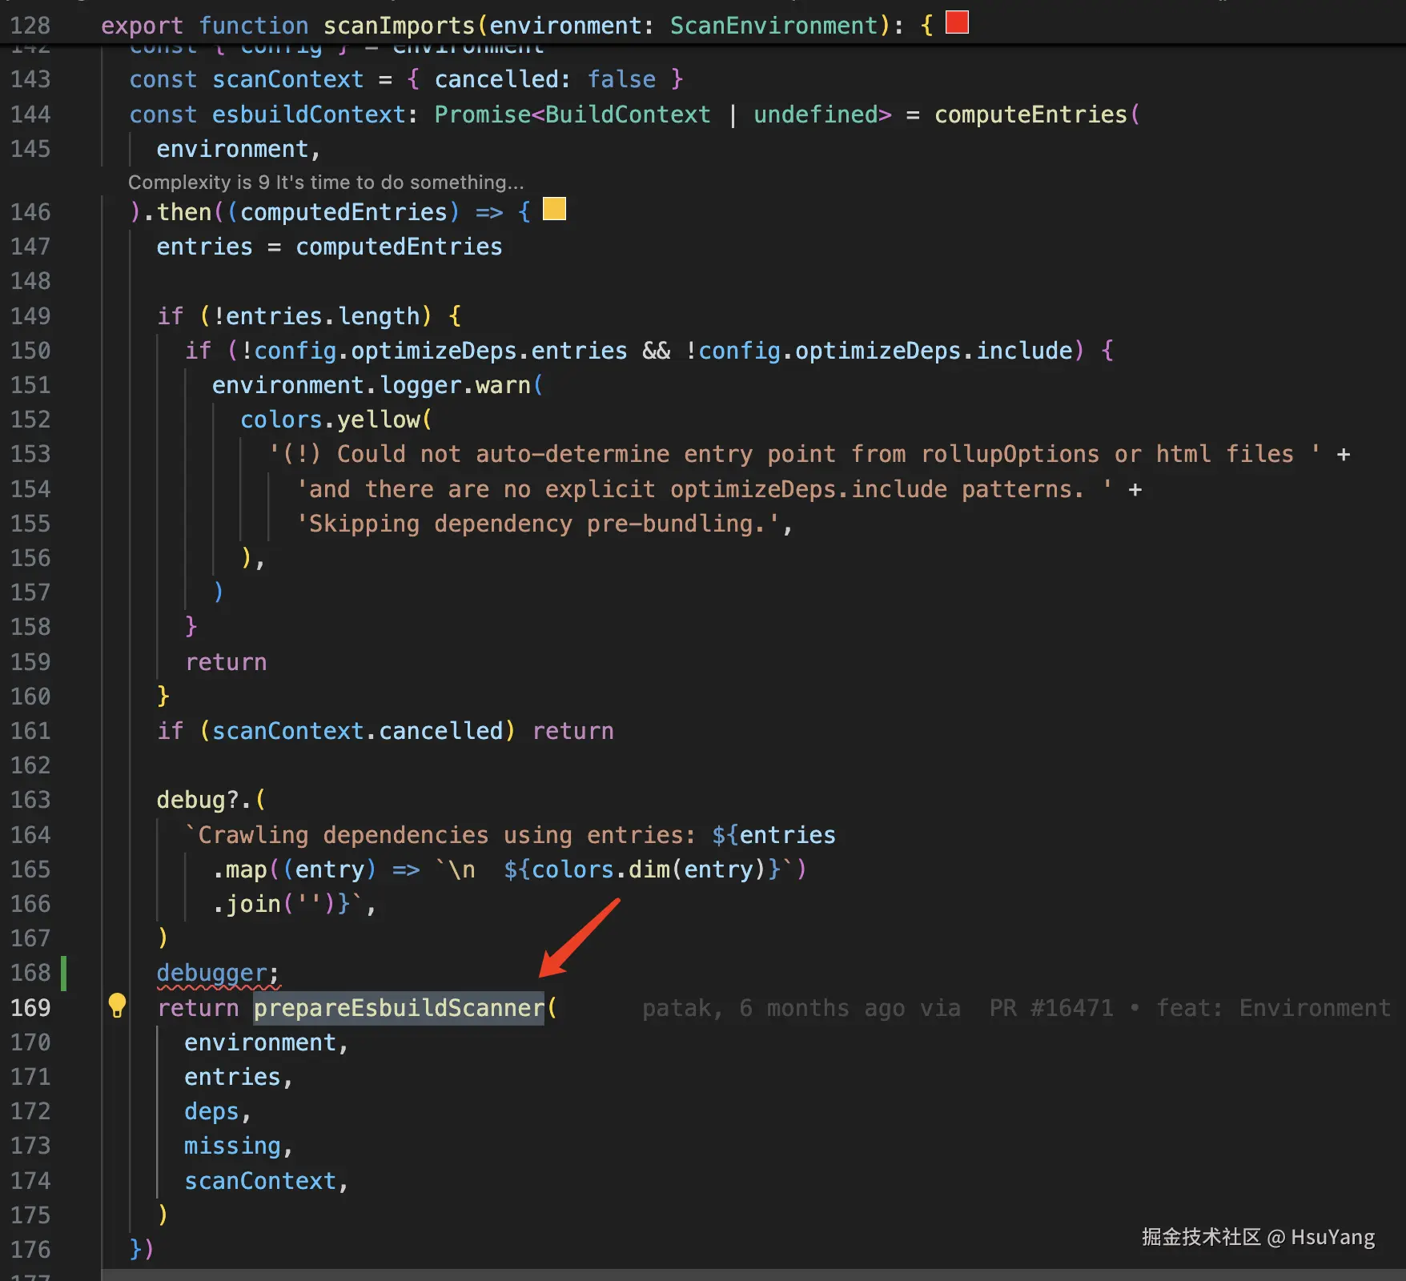The width and height of the screenshot is (1406, 1281).
Task: Click the highlighted prepareEsbuildScanner call
Action: point(399,1008)
